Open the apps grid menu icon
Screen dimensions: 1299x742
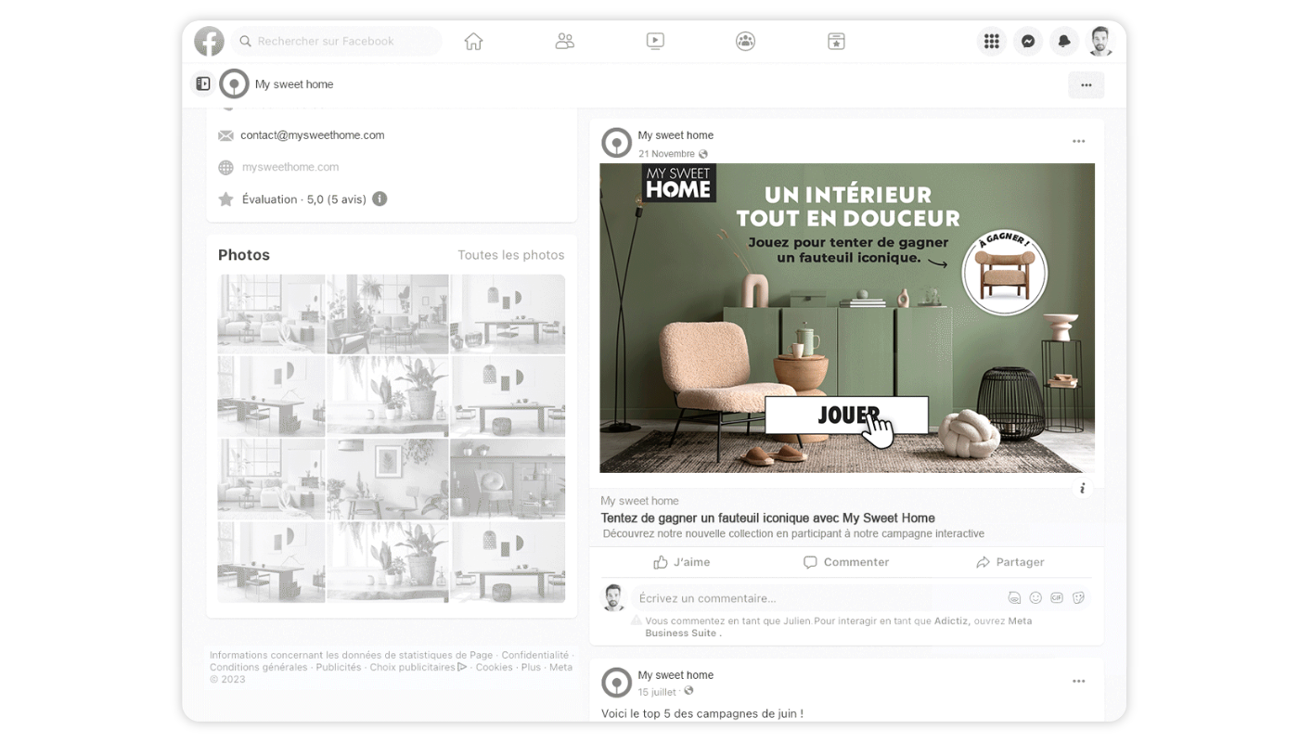point(991,41)
